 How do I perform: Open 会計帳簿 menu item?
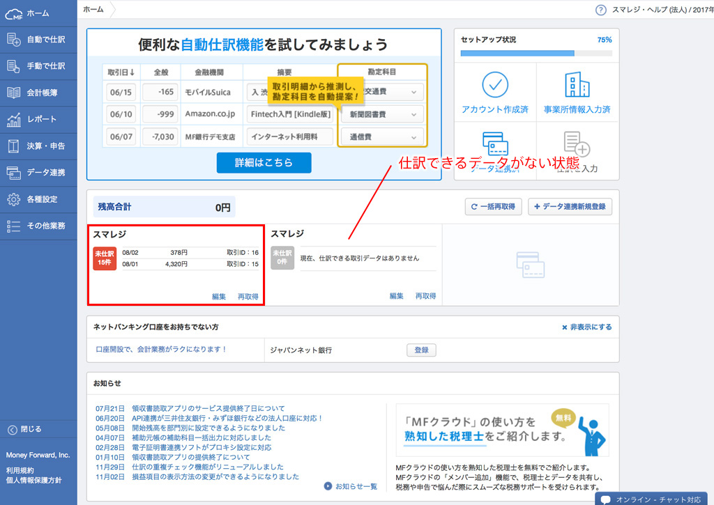point(38,93)
